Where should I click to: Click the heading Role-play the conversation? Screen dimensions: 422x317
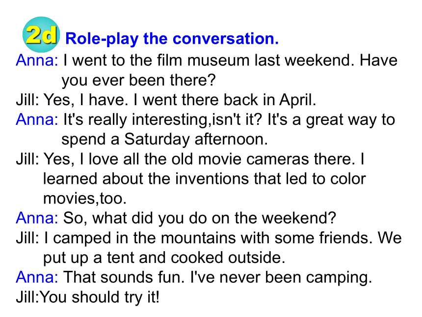[x=172, y=38]
